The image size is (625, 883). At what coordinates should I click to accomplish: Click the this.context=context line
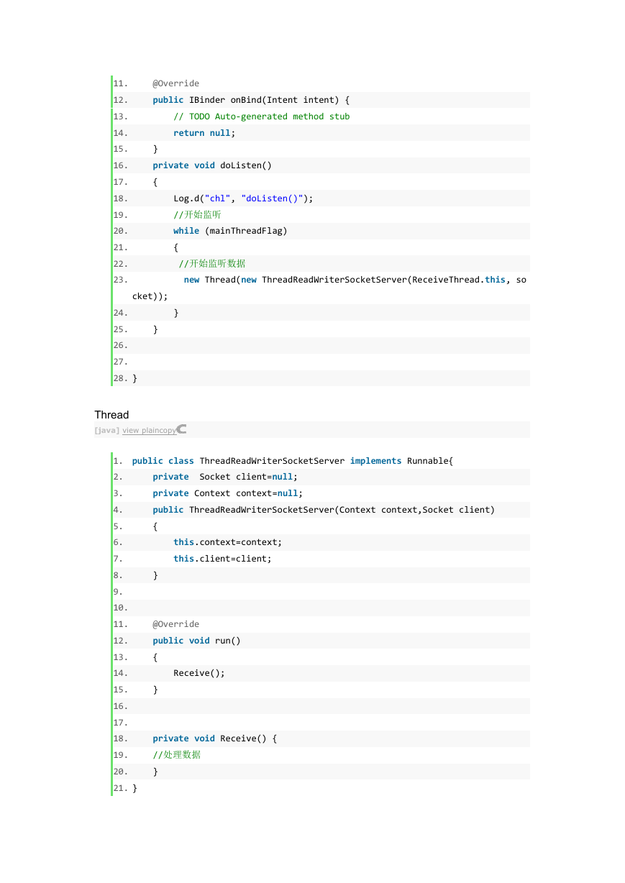coord(228,542)
